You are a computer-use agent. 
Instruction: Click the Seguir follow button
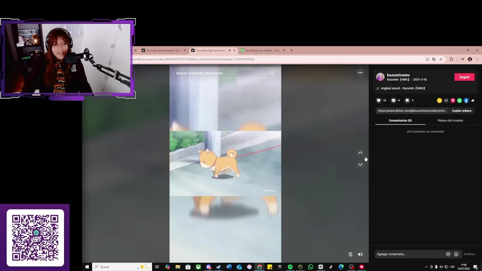click(x=464, y=77)
